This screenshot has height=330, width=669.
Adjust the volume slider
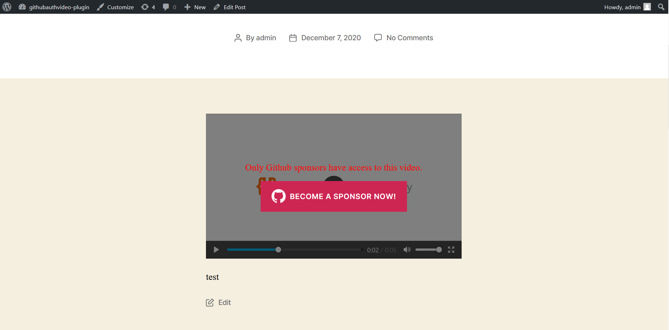click(428, 250)
